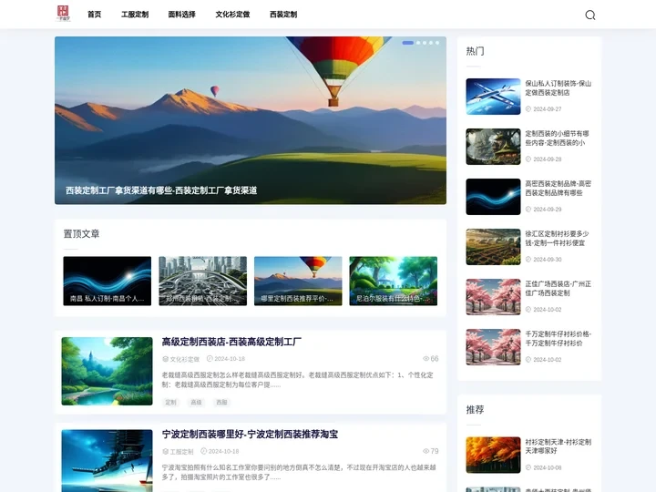Select the second carousel dot
Image resolution: width=656 pixels, height=492 pixels.
418,43
